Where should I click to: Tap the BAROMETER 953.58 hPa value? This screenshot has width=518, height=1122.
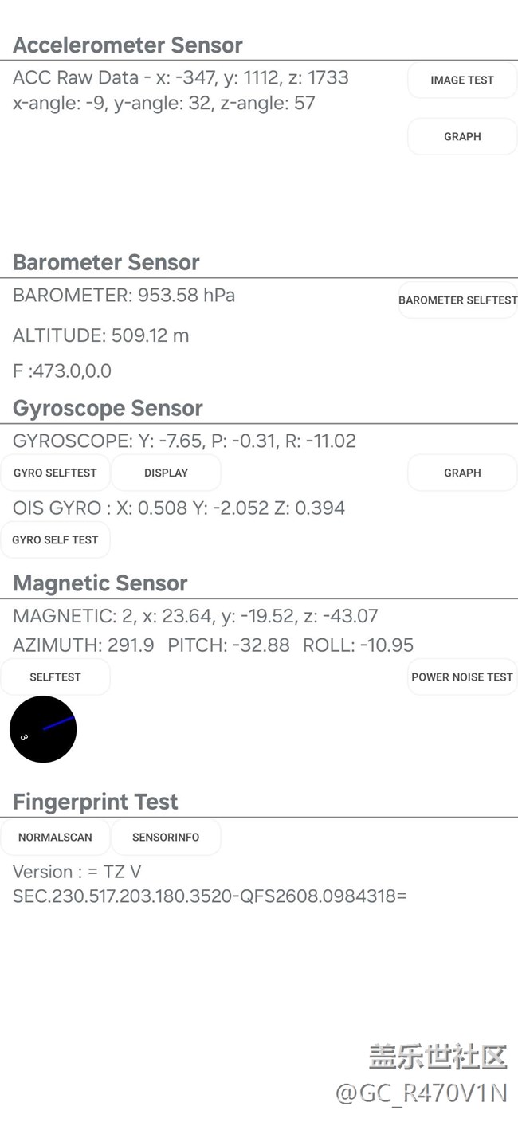coord(124,296)
